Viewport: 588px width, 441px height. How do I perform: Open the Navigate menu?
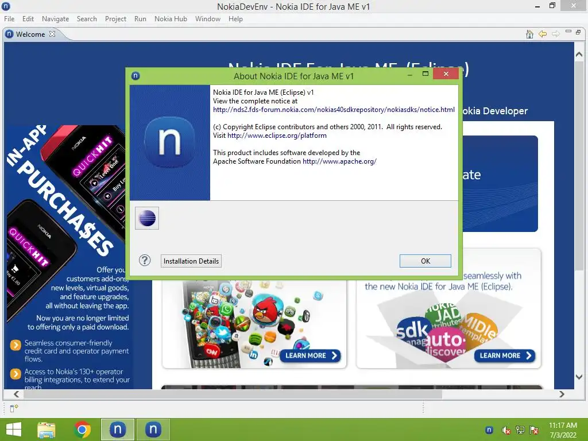pyautogui.click(x=56, y=19)
